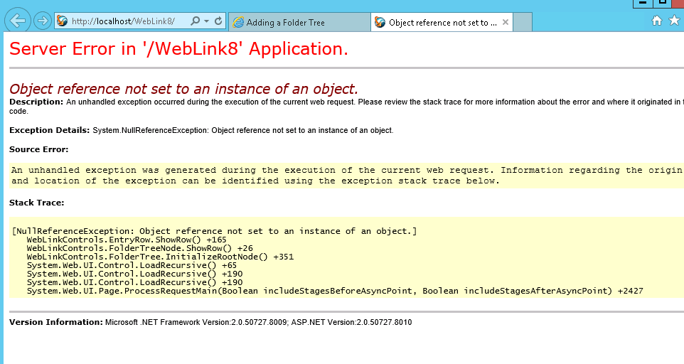Close the Object reference not set tab
Screen dimensions: 684x364
coord(506,23)
